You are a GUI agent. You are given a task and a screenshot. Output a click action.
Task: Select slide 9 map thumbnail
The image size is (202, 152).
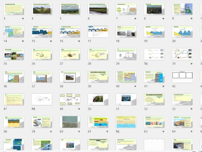(x=182, y=9)
